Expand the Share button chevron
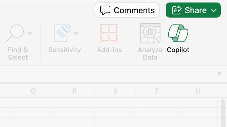This screenshot has width=227, height=127. [x=214, y=10]
